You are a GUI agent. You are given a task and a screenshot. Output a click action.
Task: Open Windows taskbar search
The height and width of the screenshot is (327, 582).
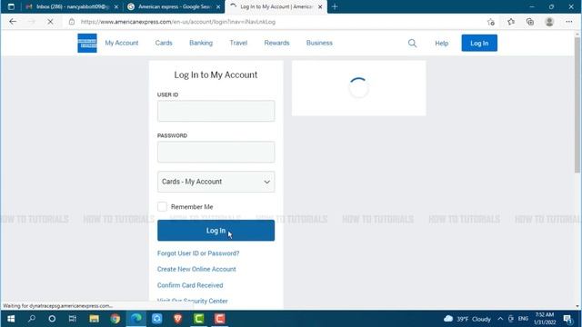(32, 319)
